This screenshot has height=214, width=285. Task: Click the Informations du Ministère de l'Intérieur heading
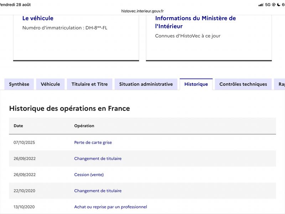pos(195,22)
